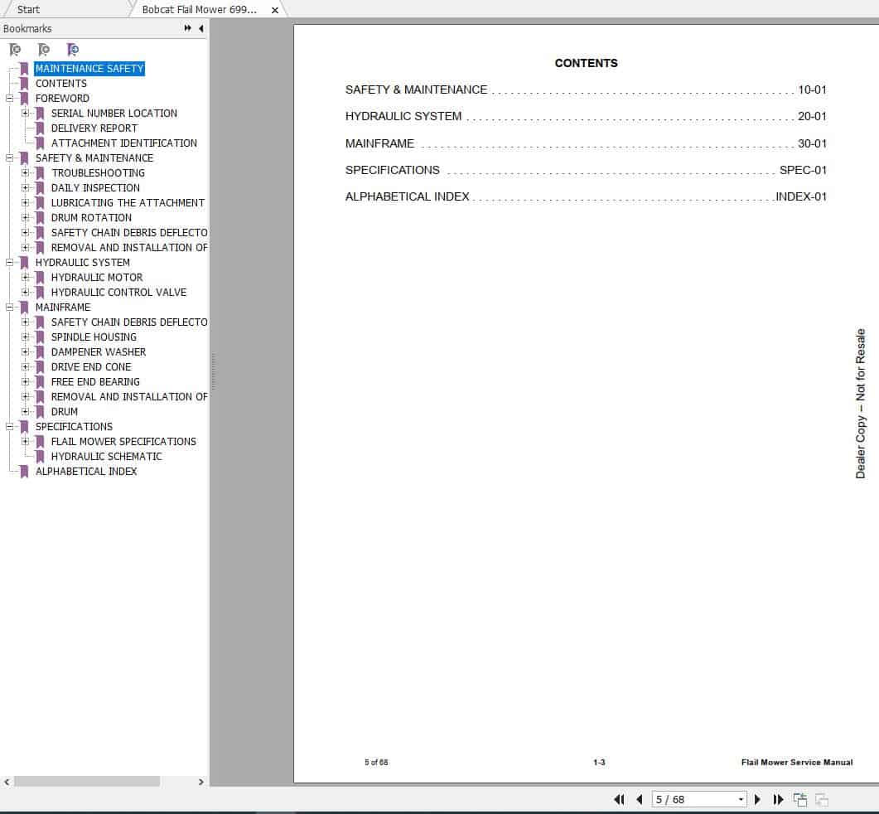
Task: Jump to the last page
Action: [778, 799]
